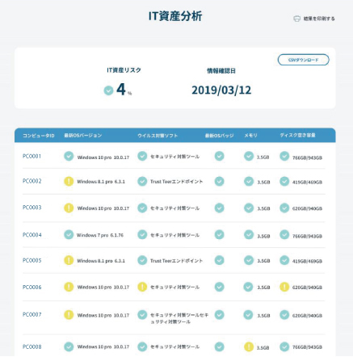Click the CSV download button

click(x=303, y=60)
